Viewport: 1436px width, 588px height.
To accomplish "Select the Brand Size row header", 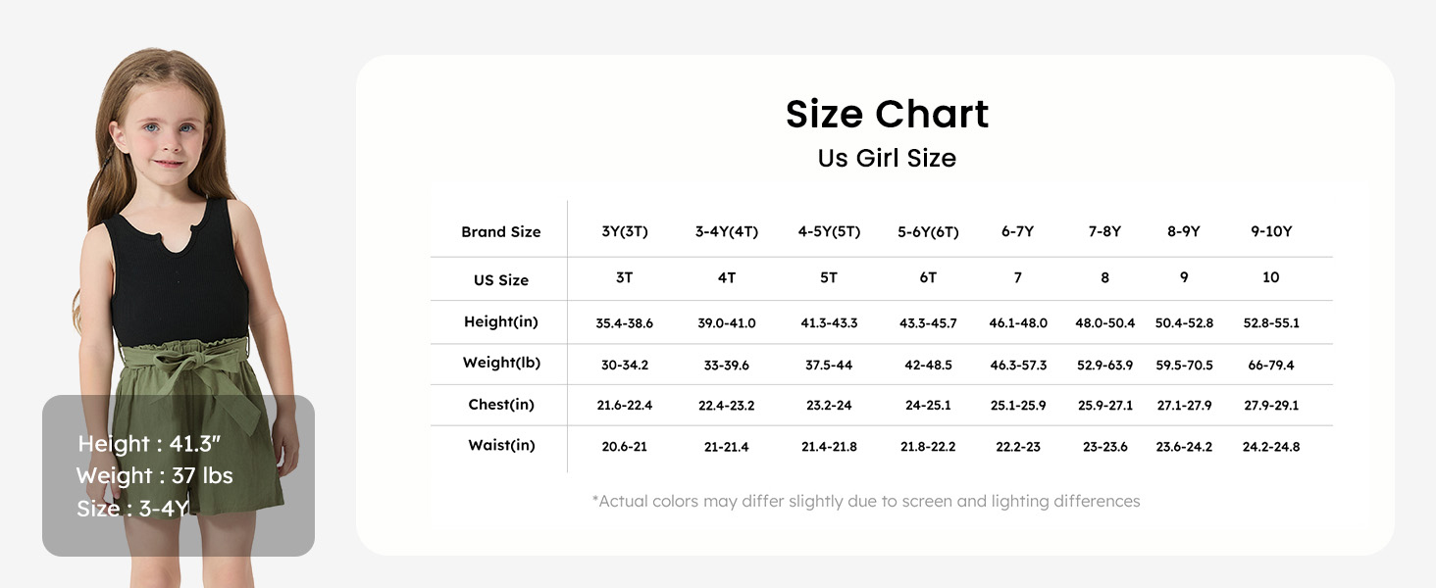I will pos(500,232).
